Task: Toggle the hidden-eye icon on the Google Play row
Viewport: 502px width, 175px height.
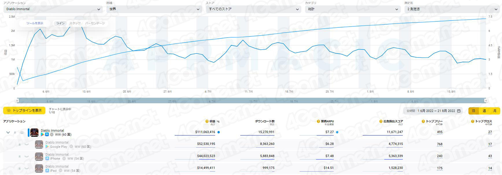Action: 27,144
